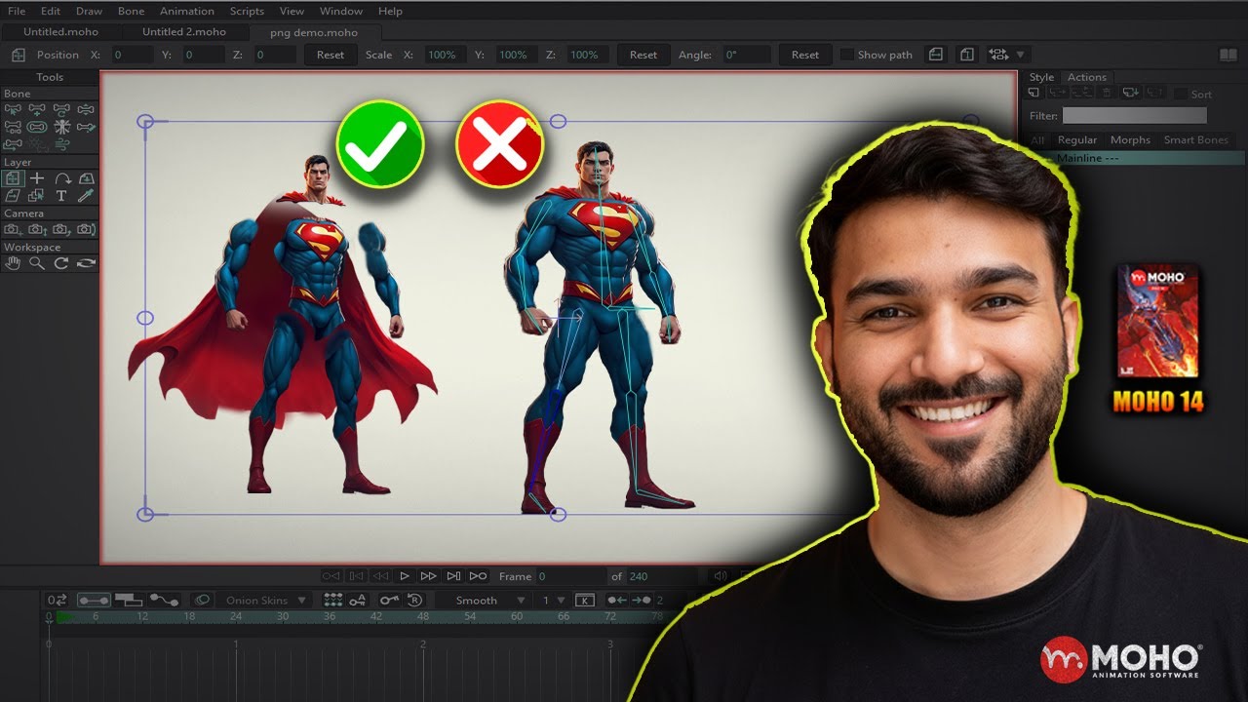Toggle the timeline frame/time display switch
The height and width of the screenshot is (702, 1248).
pos(57,601)
